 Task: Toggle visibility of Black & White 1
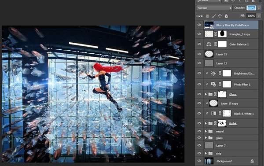[x=199, y=113]
